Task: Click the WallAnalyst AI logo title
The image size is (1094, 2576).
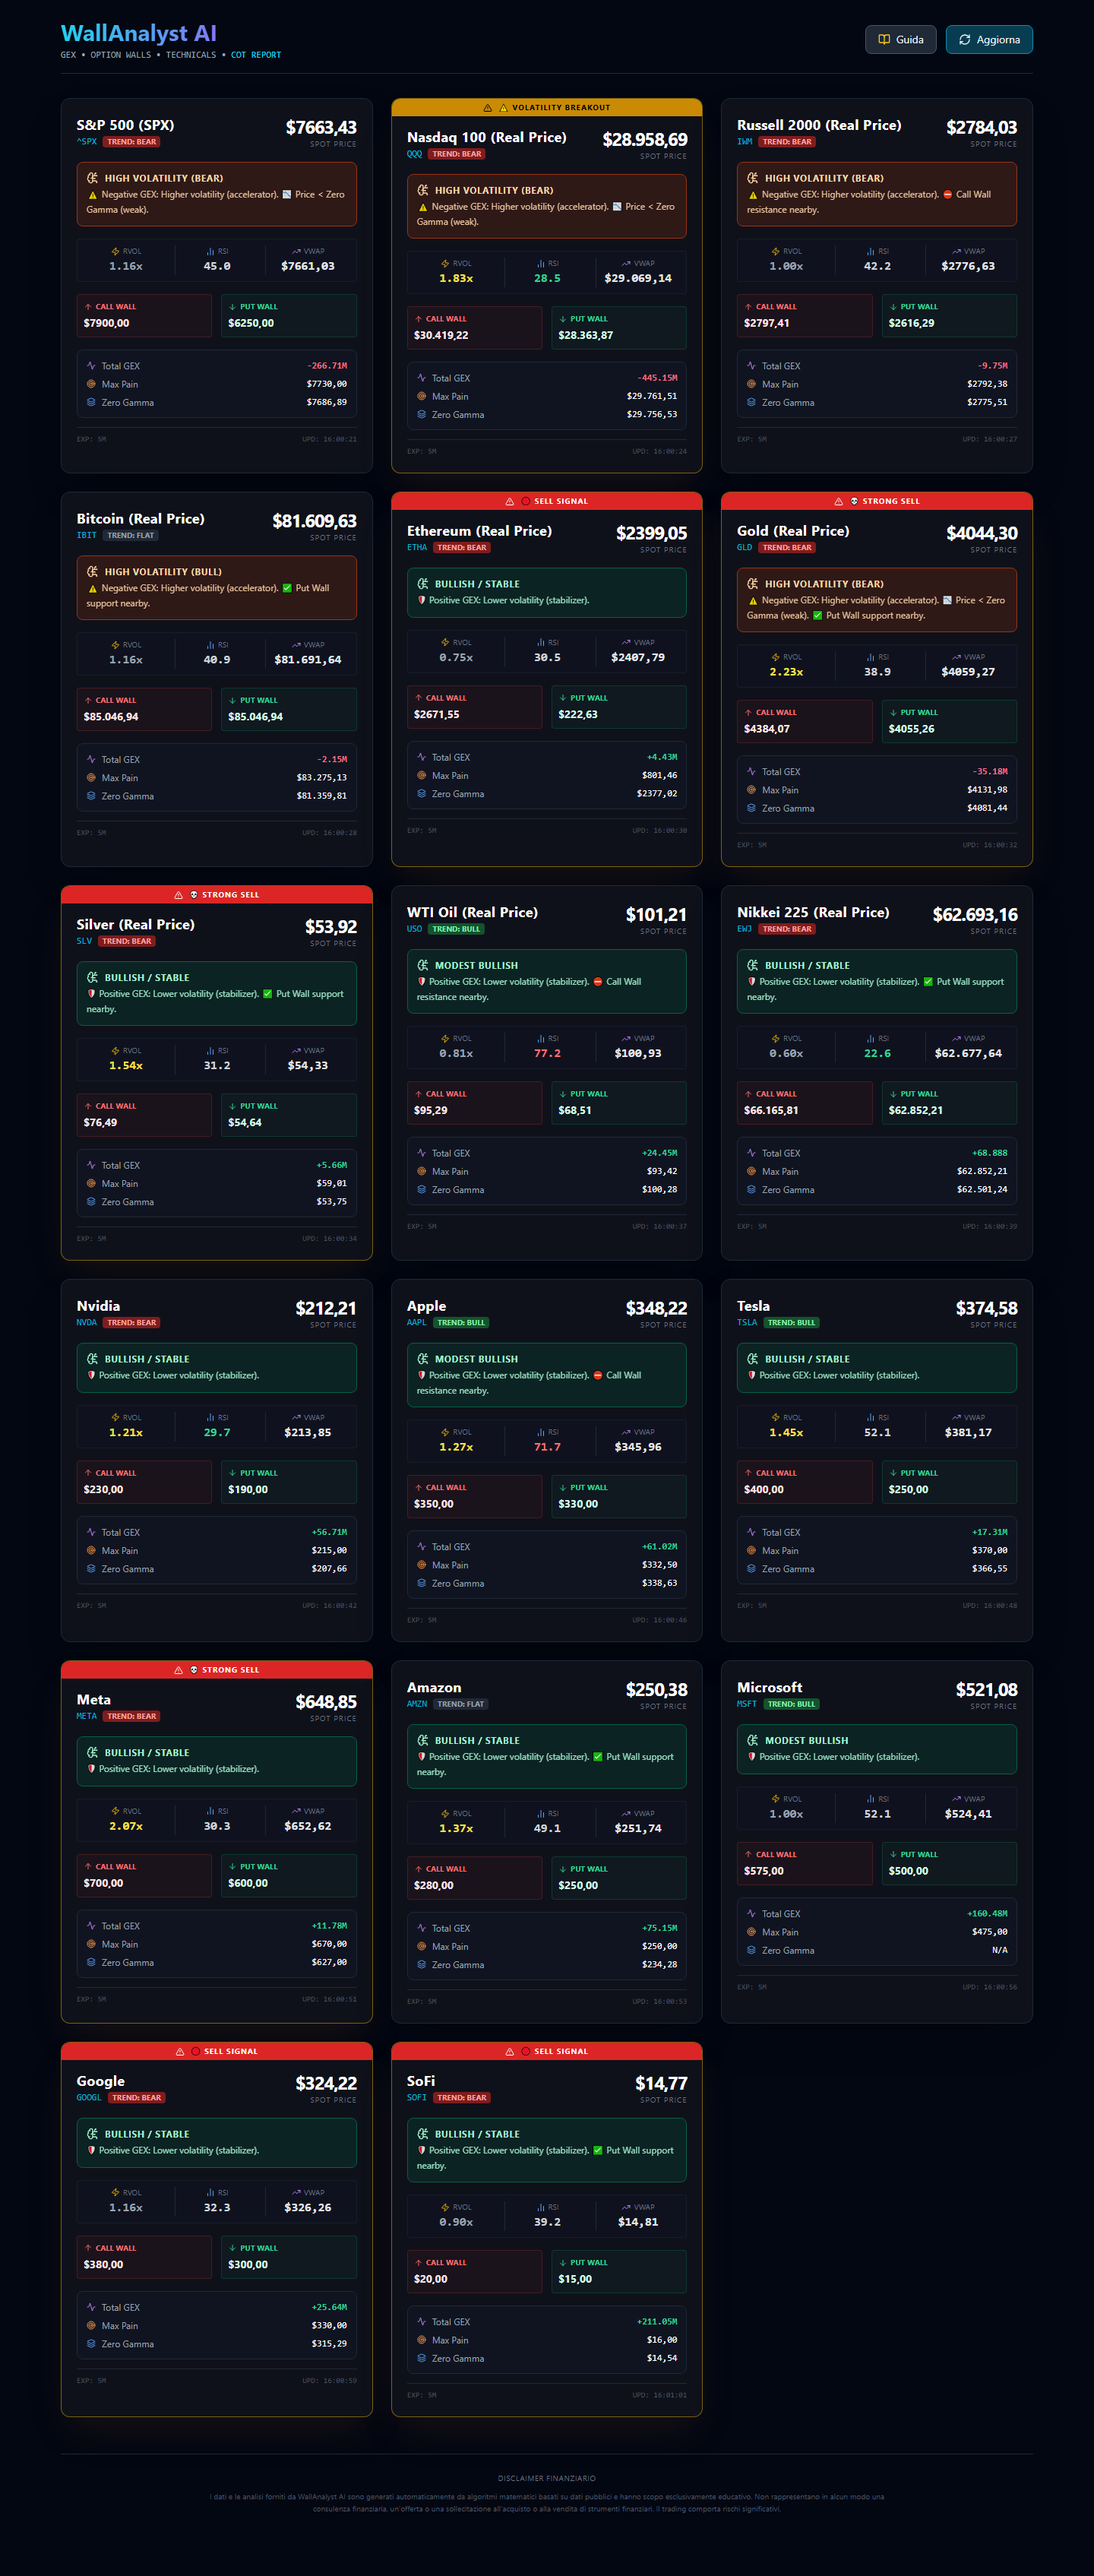Action: tap(138, 33)
